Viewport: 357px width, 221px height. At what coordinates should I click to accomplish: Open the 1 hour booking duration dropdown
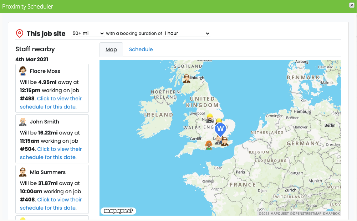[187, 33]
